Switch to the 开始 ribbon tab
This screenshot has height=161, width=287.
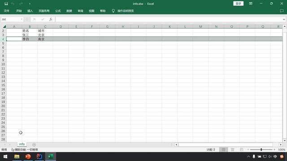[19, 11]
